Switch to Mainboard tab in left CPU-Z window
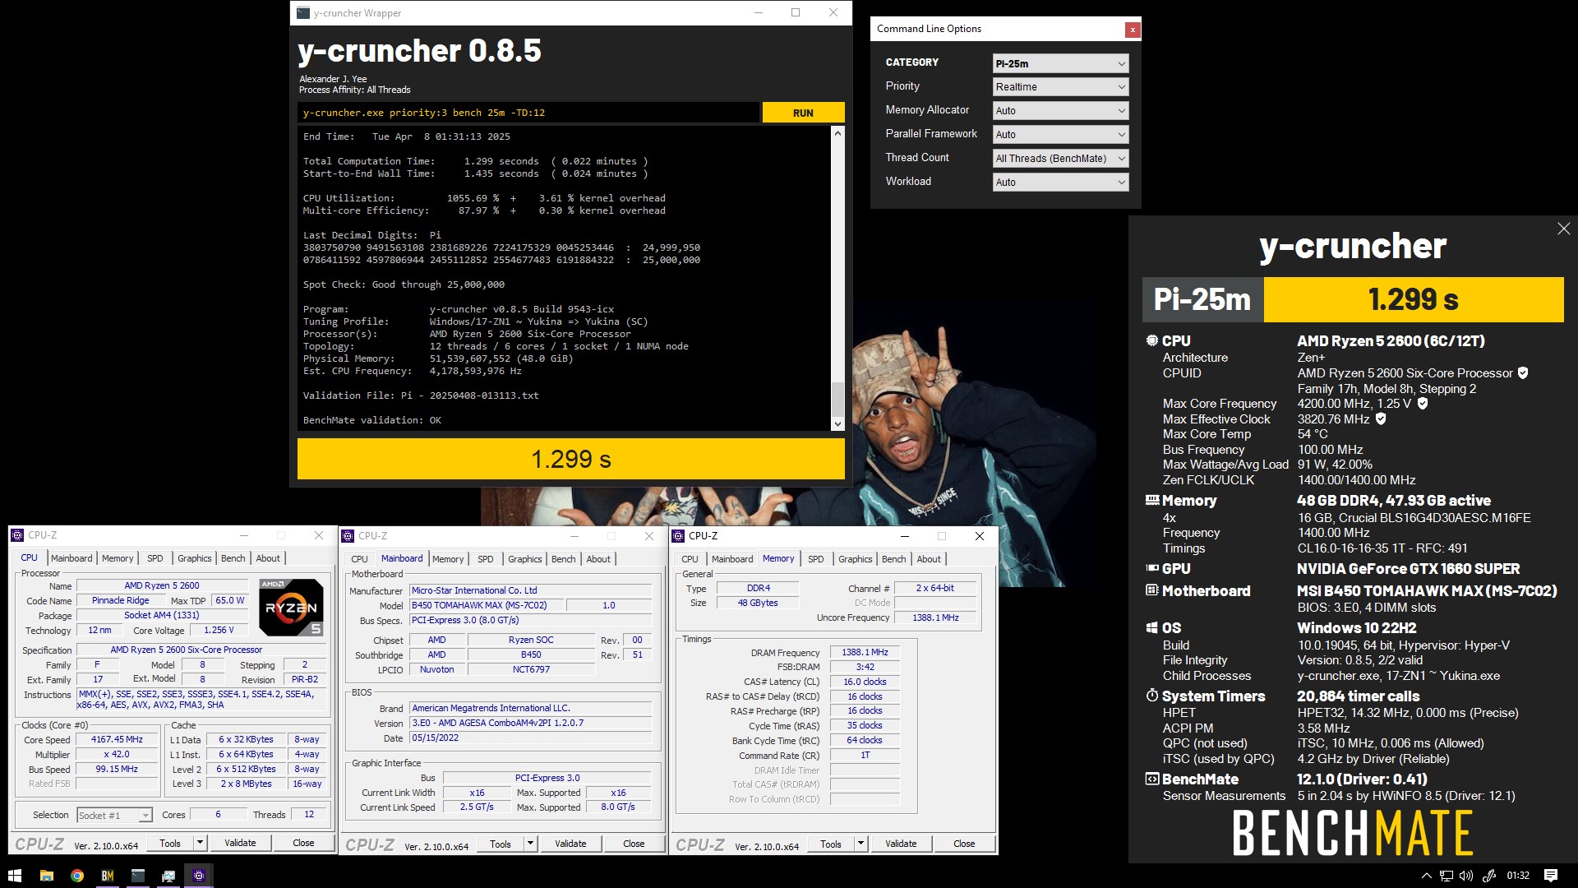 point(72,558)
